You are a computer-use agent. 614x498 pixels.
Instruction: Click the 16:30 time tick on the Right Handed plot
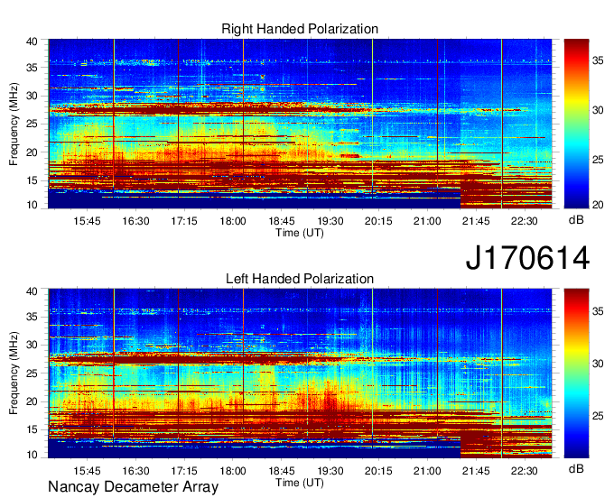[x=135, y=221]
